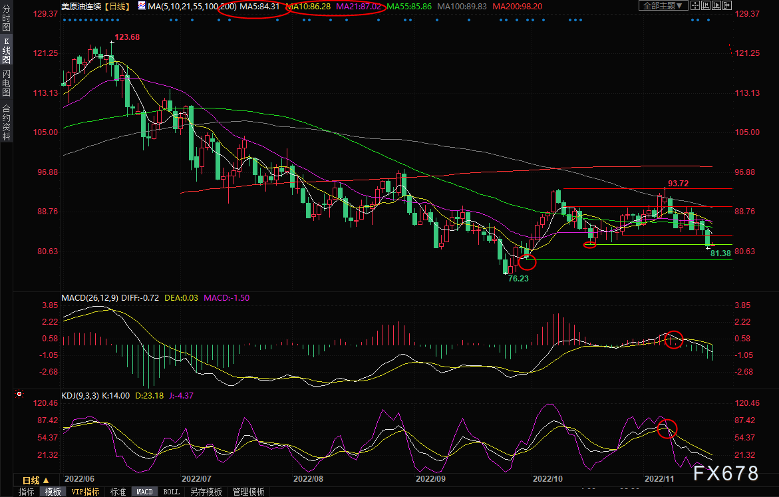Click the MA(5,10,21,55,100,200) parameters label
This screenshot has height=497, width=779.
pos(192,7)
